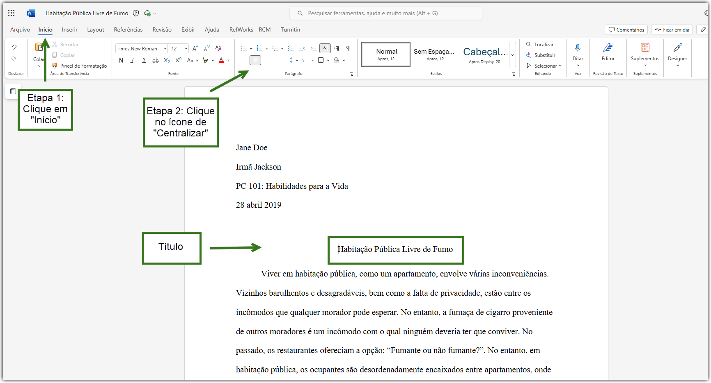The width and height of the screenshot is (711, 383).
Task: Switch to the Inserir tab
Action: (70, 29)
